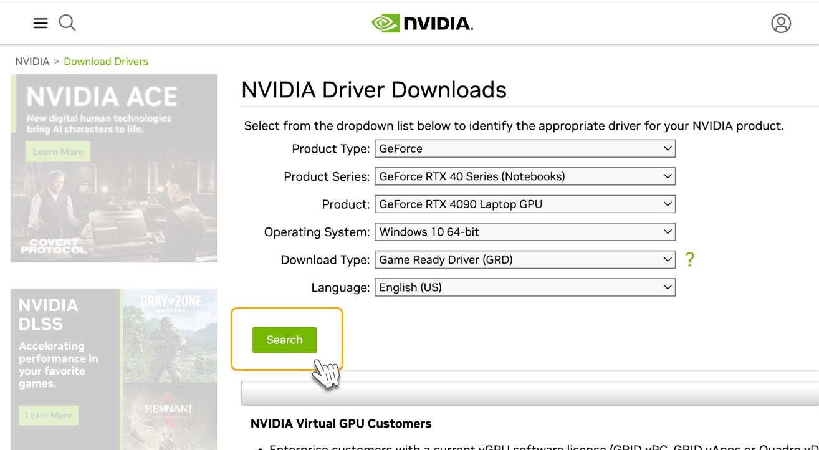Viewport: 819px width, 450px height.
Task: Open the hamburger navigation menu
Action: [41, 23]
